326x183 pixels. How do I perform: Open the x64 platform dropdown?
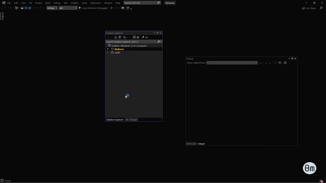point(68,8)
